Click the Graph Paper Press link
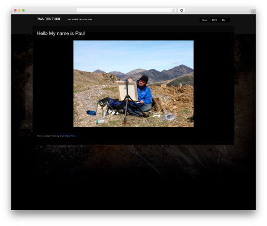 (x=68, y=136)
